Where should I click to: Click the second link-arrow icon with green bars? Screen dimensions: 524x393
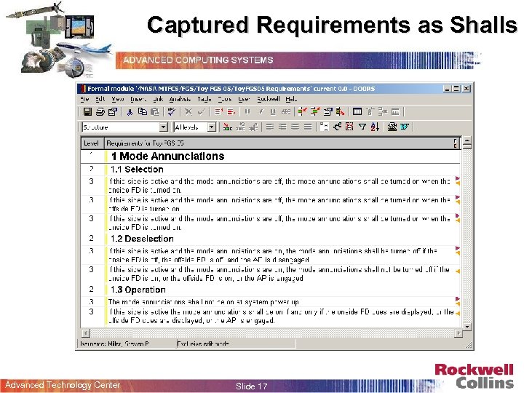[x=315, y=111]
